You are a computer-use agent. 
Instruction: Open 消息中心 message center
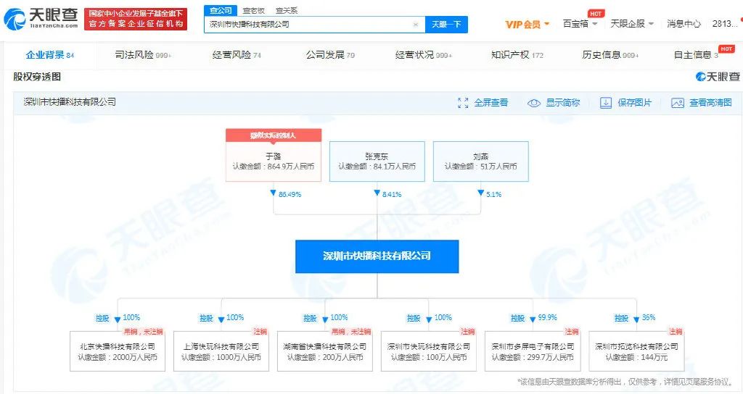pyautogui.click(x=684, y=24)
